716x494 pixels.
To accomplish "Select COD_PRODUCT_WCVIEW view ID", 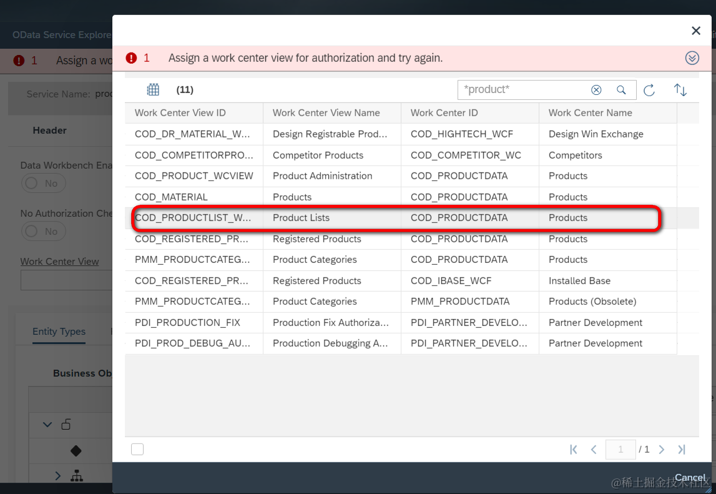I will tap(194, 176).
